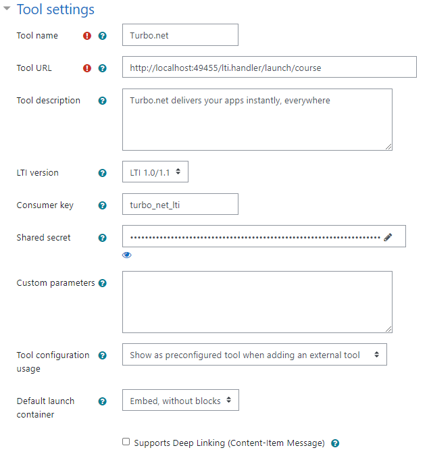Show help for Supports Deep Linking
The width and height of the screenshot is (429, 450).
[x=335, y=443]
